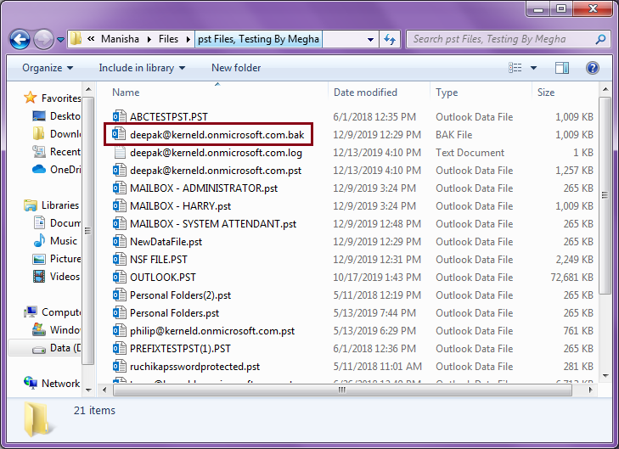
Task: Select the NSF FILE.PST icon
Action: click(119, 259)
